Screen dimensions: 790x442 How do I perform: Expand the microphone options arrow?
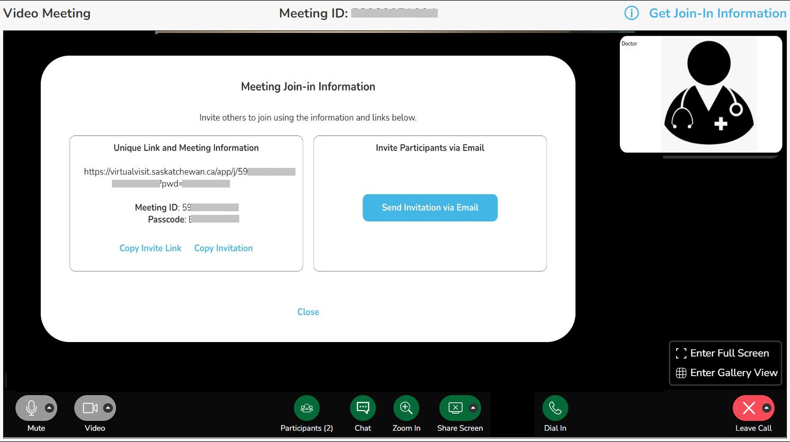[x=50, y=408]
